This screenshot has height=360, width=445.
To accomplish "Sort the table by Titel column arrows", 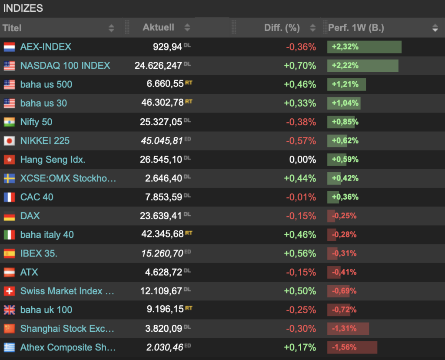I will point(111,28).
